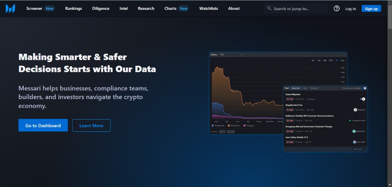Click the MakerDAO logo icon
This screenshot has width=392, height=187.
point(354,131)
